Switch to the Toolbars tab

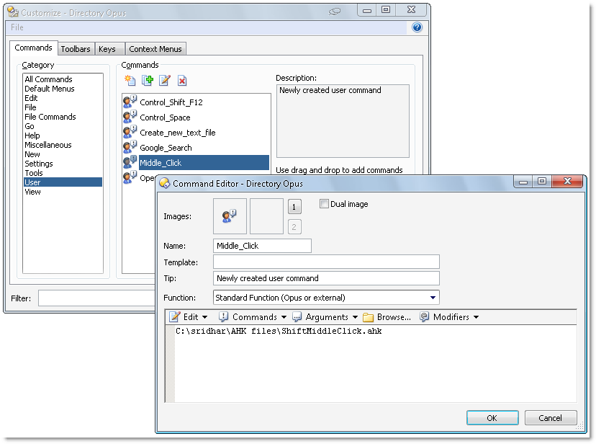pos(76,49)
